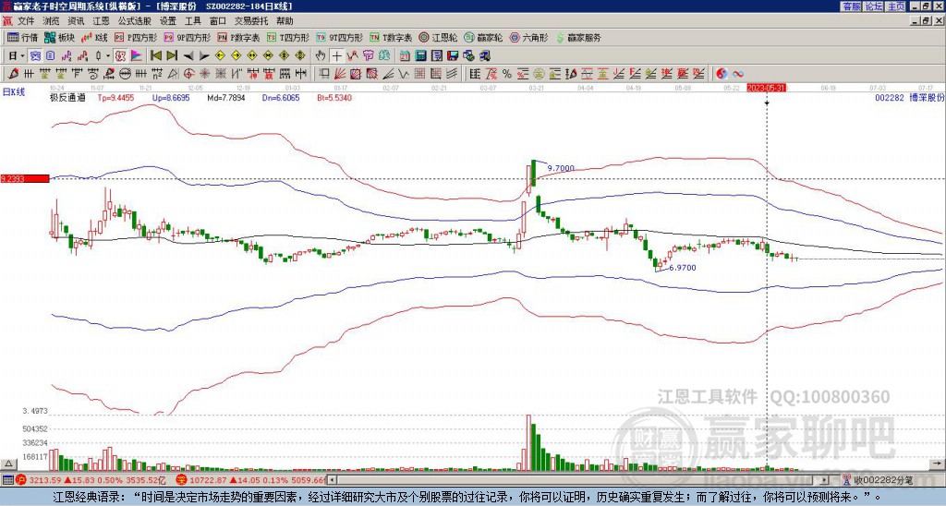This screenshot has width=946, height=506.
Task: Open 赢家服务 service
Action: pos(578,37)
